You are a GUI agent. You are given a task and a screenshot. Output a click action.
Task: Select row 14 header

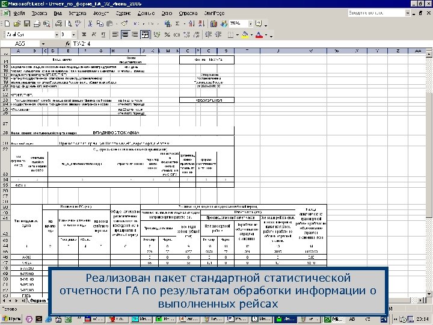click(5, 61)
